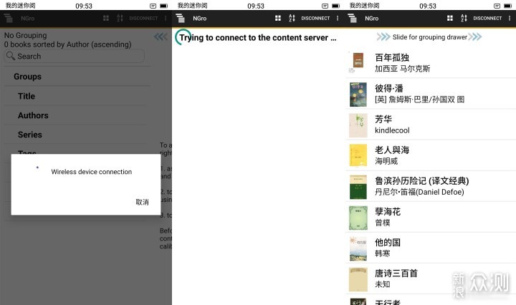The height and width of the screenshot is (305, 516).
Task: Open the book 鲁滨孙历险记 (译文经典)
Action: (x=431, y=186)
